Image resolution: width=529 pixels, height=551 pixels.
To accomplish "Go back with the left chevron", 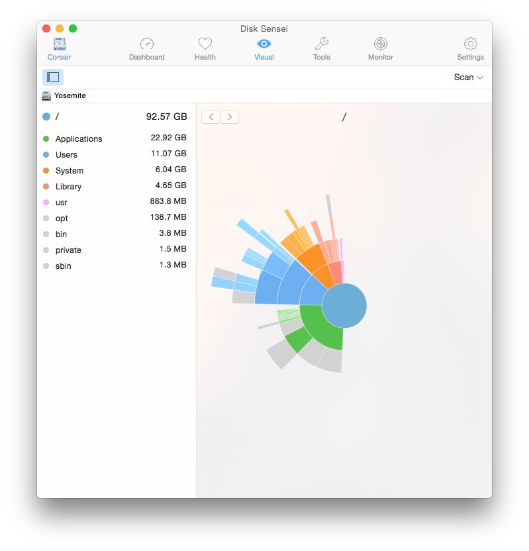I will (211, 117).
